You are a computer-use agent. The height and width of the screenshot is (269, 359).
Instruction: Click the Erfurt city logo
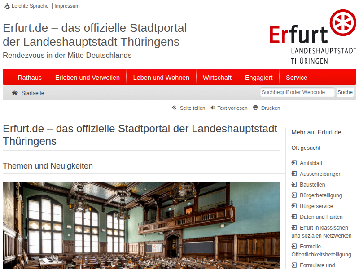[x=313, y=38]
